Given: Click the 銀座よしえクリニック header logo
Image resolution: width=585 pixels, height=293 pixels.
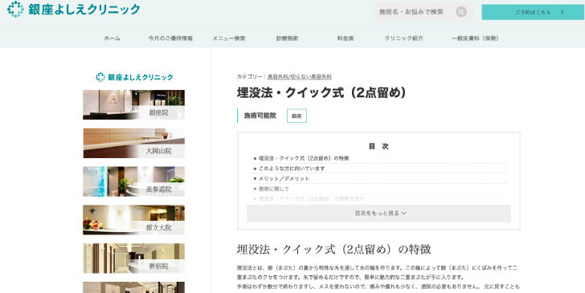Looking at the screenshot, I should click(74, 10).
